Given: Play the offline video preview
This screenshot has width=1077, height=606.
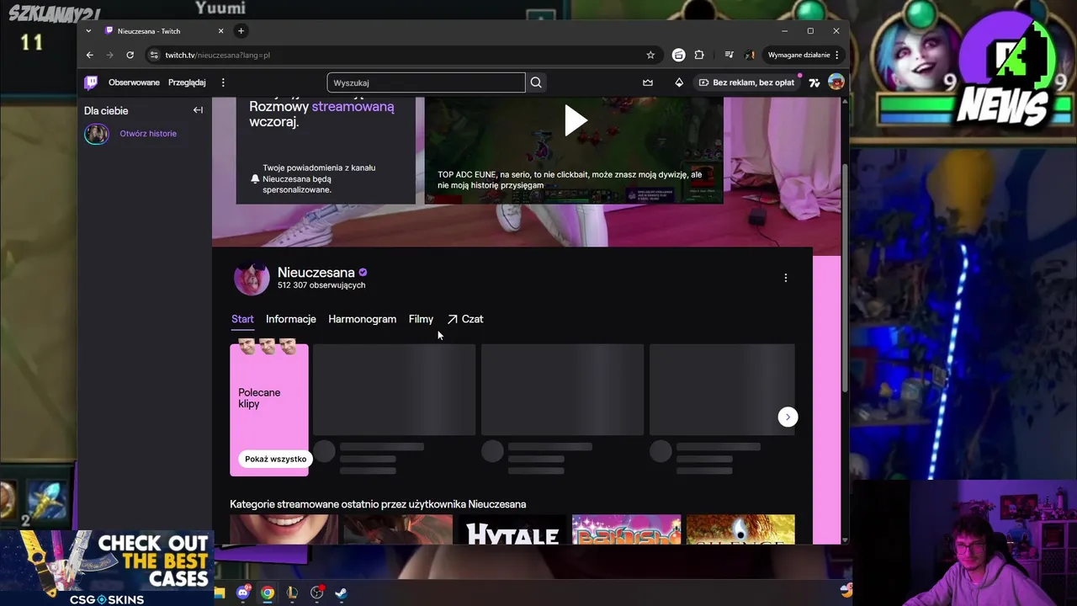Looking at the screenshot, I should click(576, 120).
